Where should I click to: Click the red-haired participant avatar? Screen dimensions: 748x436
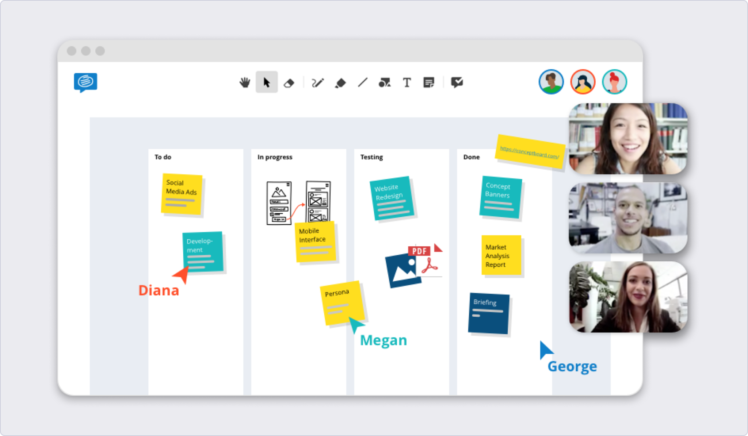pos(615,82)
